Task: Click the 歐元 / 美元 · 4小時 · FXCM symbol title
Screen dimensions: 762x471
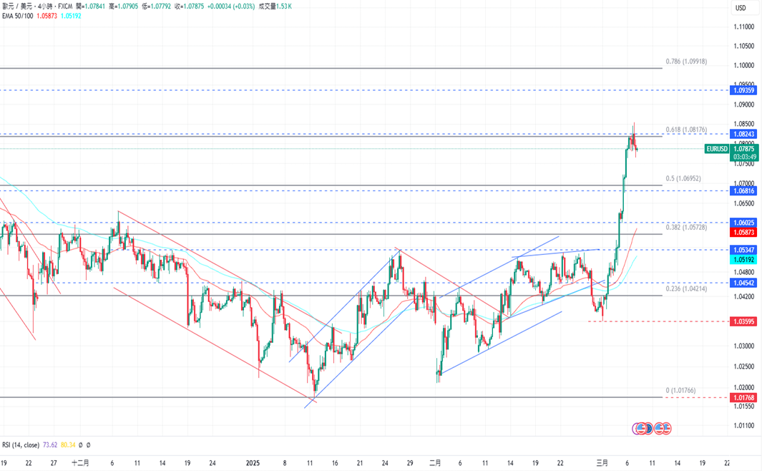Action: click(x=37, y=7)
